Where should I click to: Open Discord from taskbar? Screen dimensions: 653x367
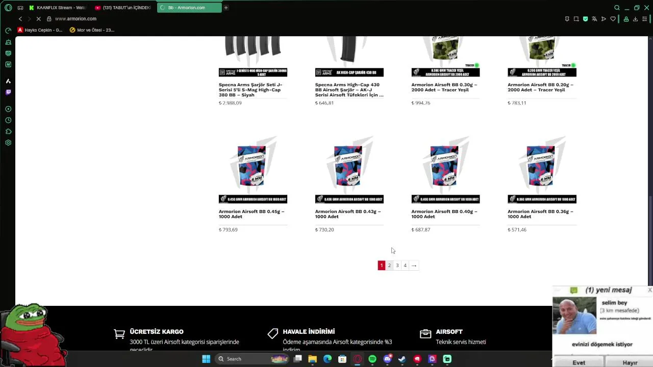click(387, 359)
